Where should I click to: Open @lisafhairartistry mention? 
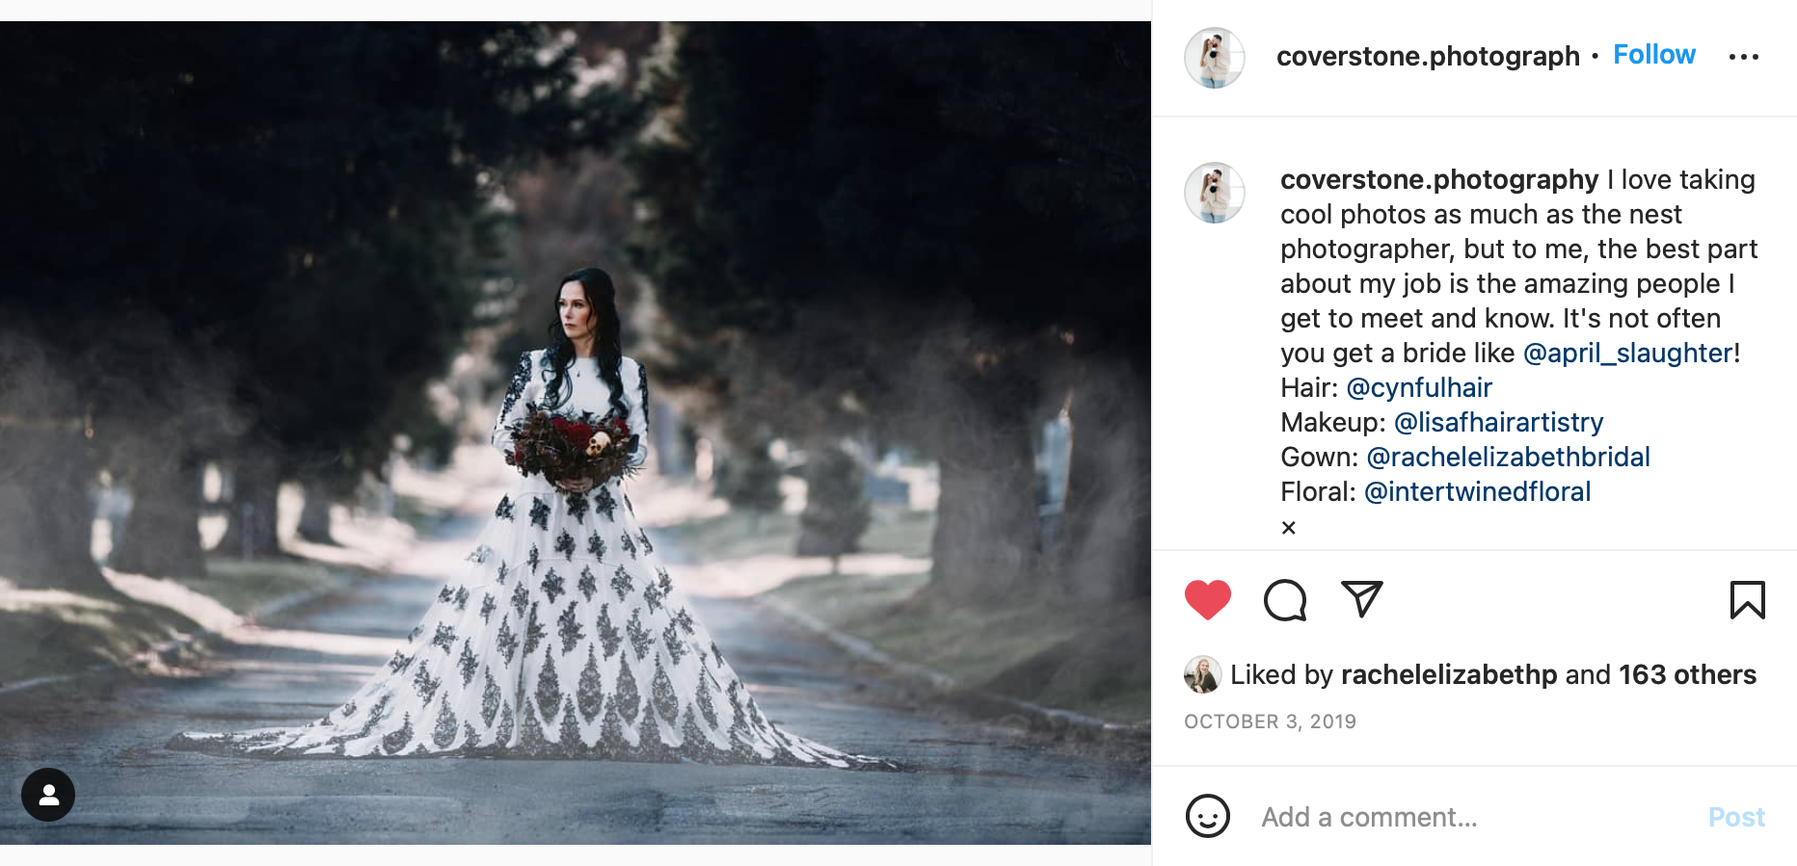click(x=1499, y=422)
